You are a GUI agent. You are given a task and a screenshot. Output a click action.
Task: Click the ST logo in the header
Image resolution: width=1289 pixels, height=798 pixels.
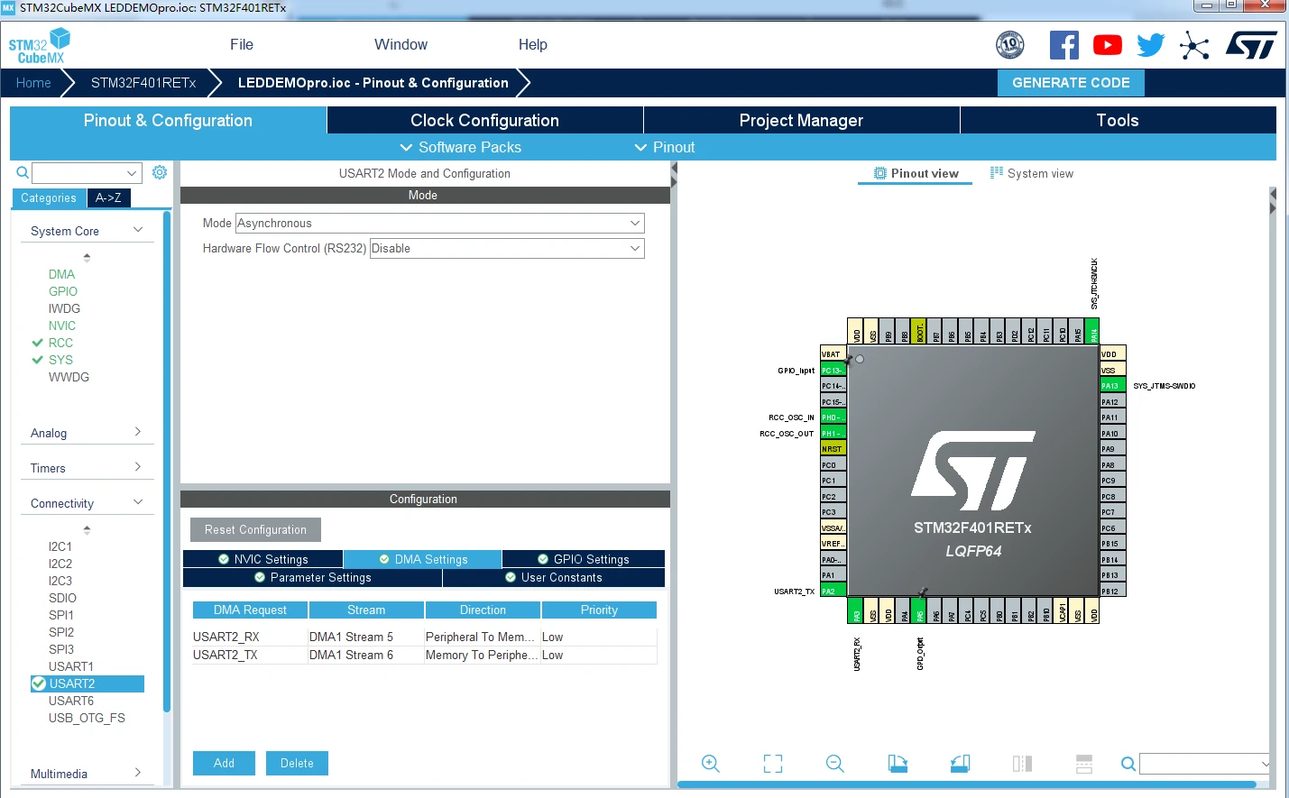tap(1251, 45)
